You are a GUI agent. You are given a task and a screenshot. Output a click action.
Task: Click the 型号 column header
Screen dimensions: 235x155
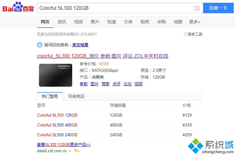[x=41, y=106]
